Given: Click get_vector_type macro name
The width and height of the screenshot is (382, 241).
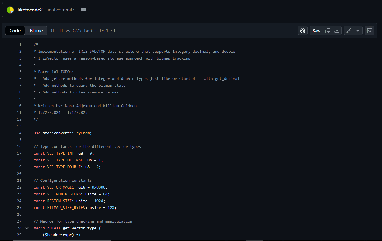Looking at the screenshot, I should click(x=80, y=228).
